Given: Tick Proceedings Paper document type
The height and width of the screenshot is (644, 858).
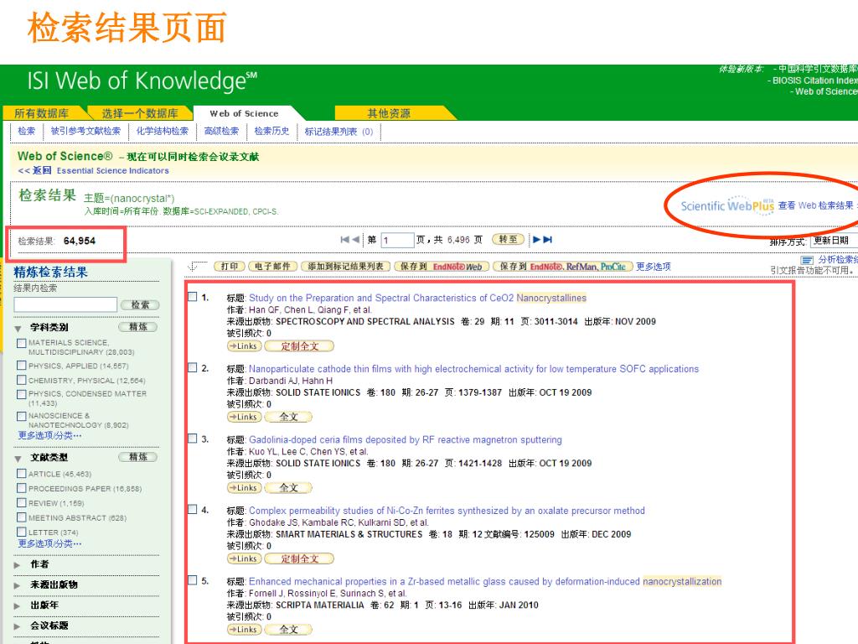Looking at the screenshot, I should pos(21,488).
